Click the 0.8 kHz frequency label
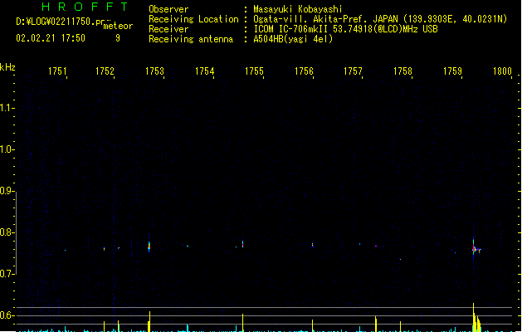522x332 pixels. pos(7,232)
